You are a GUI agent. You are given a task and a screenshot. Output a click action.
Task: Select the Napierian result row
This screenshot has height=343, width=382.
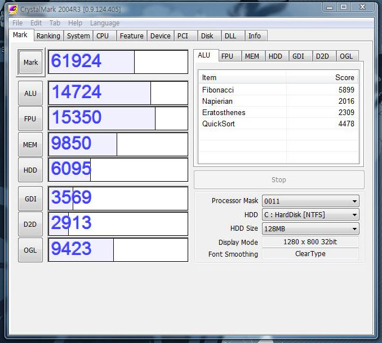[278, 101]
